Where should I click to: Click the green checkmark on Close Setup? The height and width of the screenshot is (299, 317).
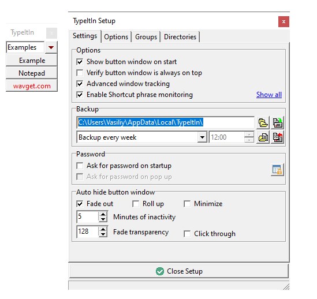click(160, 271)
